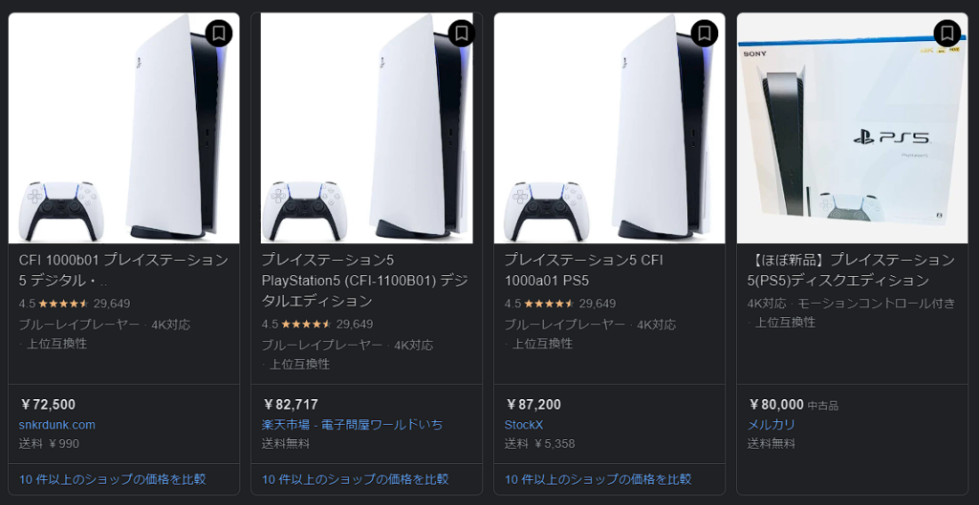The width and height of the screenshot is (979, 505).
Task: Go to the メルカリ seller link
Action: point(771,425)
